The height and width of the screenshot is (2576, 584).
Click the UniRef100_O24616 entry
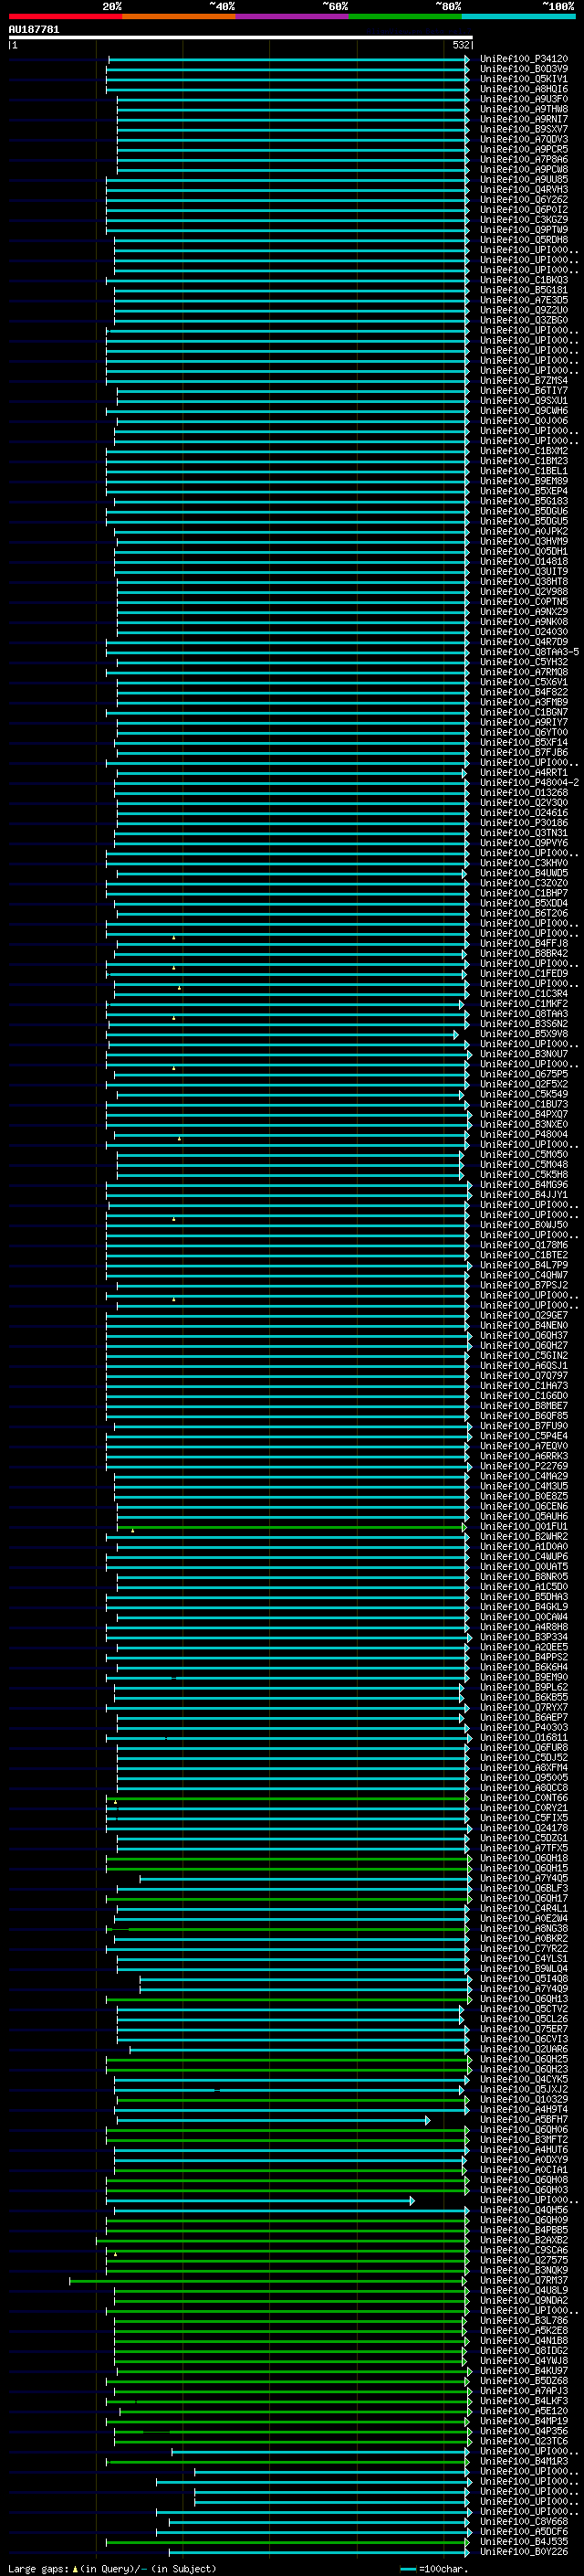[x=524, y=813]
